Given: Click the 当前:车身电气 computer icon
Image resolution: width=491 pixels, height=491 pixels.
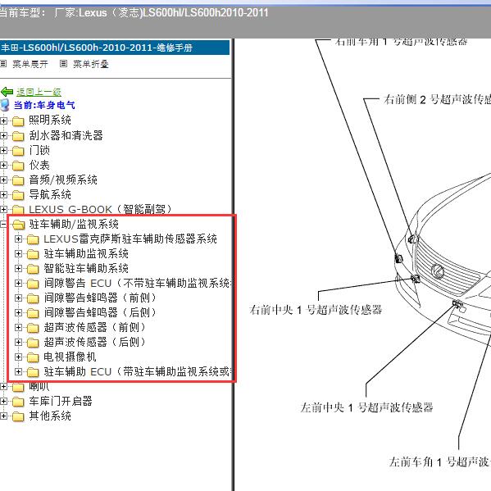Looking at the screenshot, I should 5,105.
